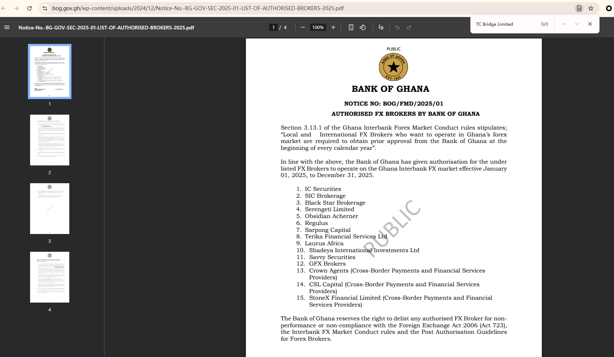The height and width of the screenshot is (357, 614).
Task: Click 'IC Securities' in the broker list
Action: (323, 189)
